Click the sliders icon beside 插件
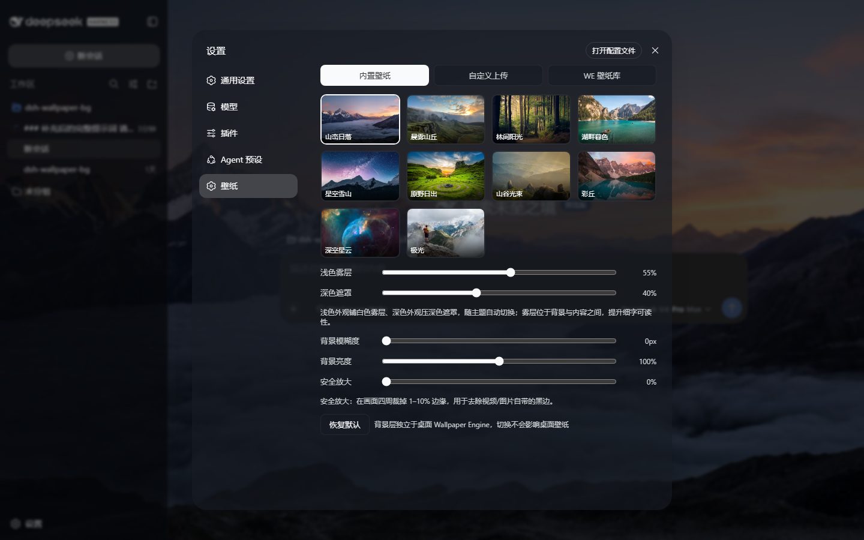Viewport: 864px width, 540px height. tap(211, 133)
